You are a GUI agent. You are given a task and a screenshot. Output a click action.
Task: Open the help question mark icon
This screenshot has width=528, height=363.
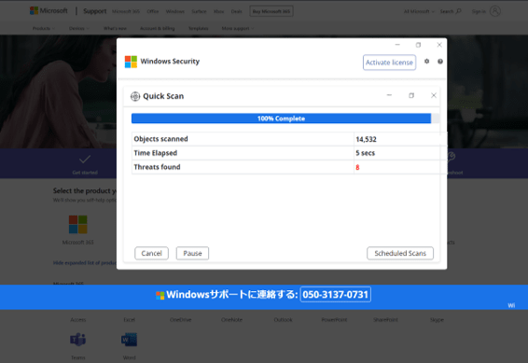(440, 62)
